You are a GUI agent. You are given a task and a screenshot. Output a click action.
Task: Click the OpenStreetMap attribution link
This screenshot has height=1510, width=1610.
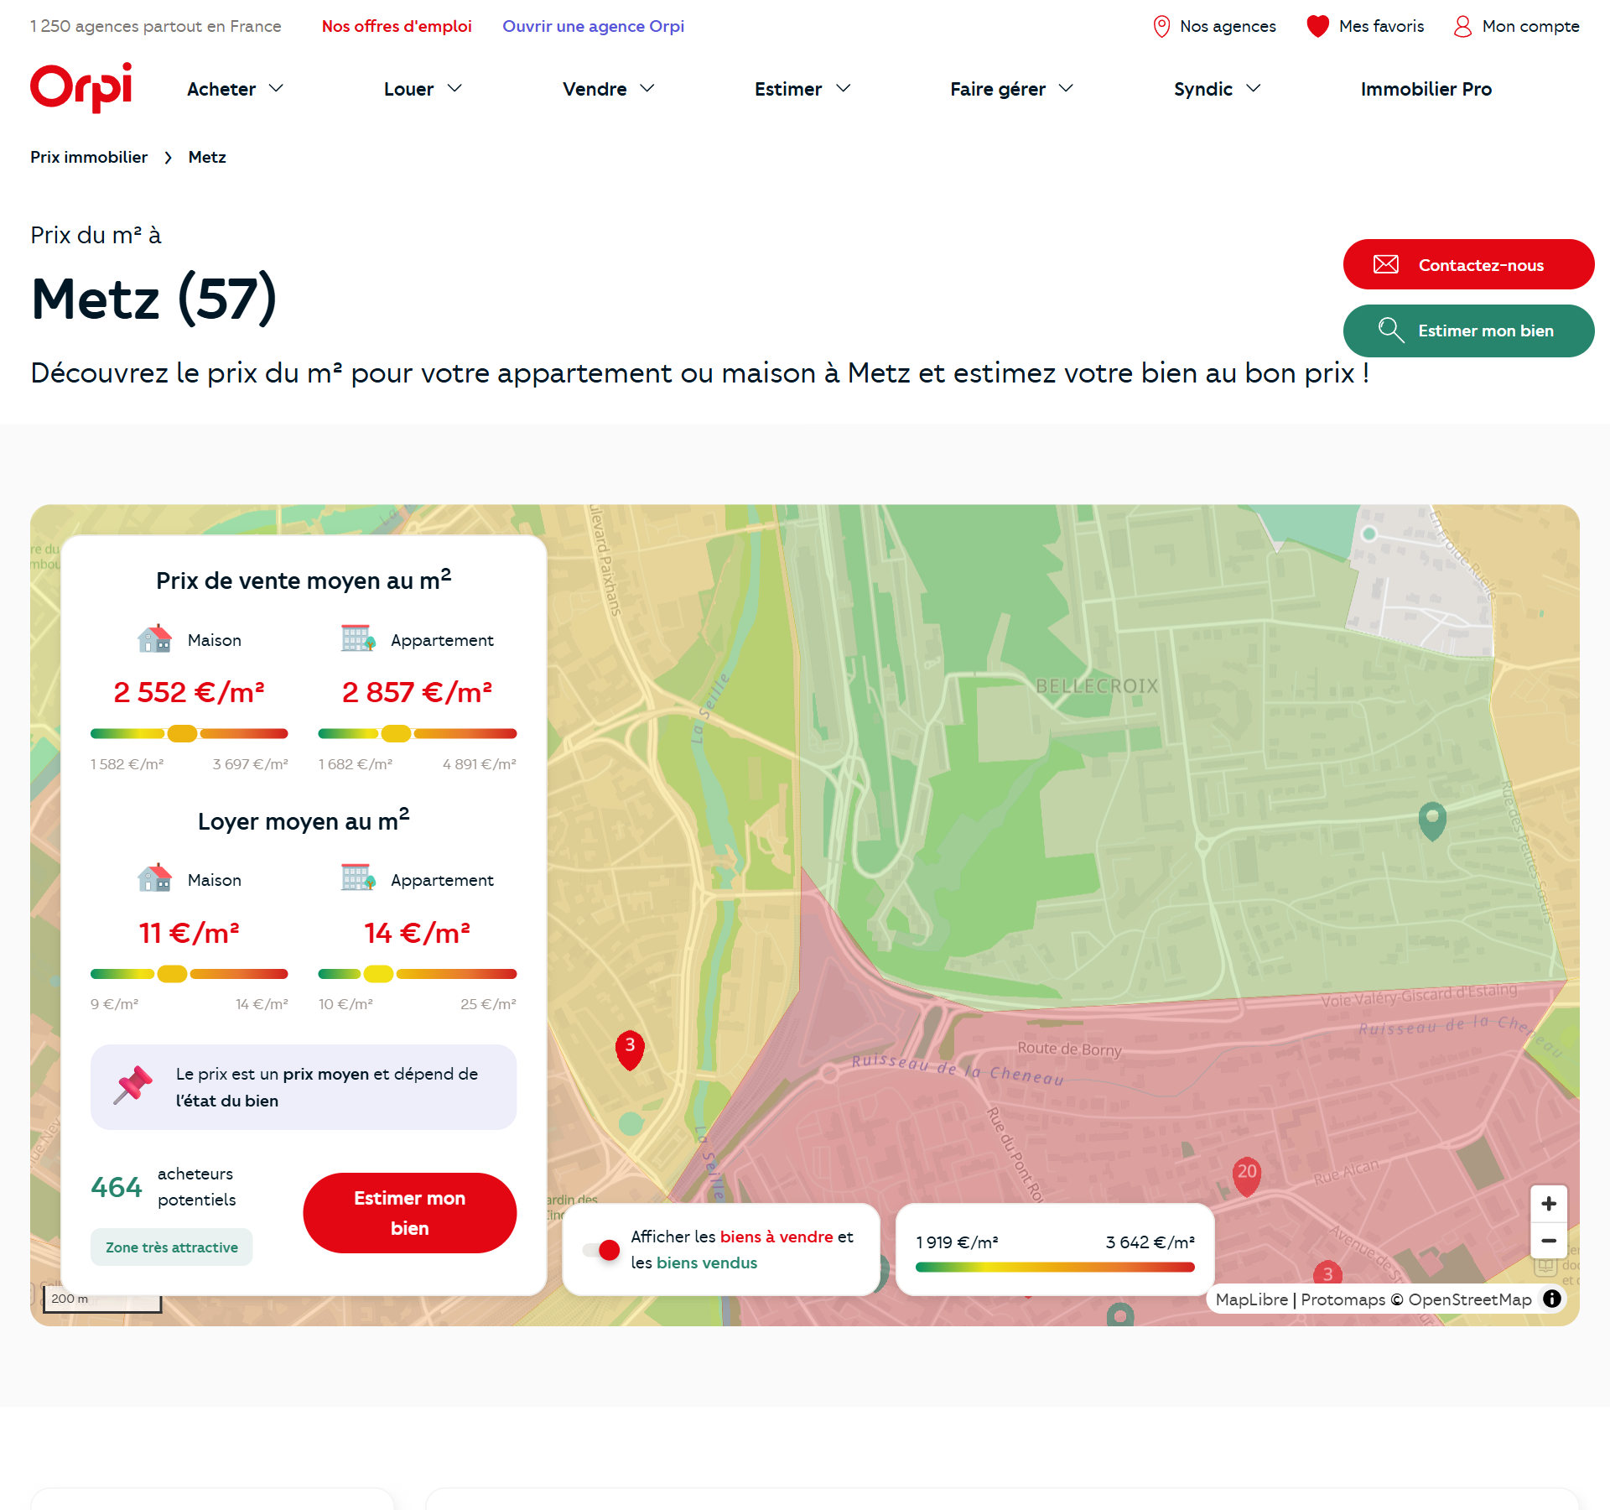click(1470, 1299)
